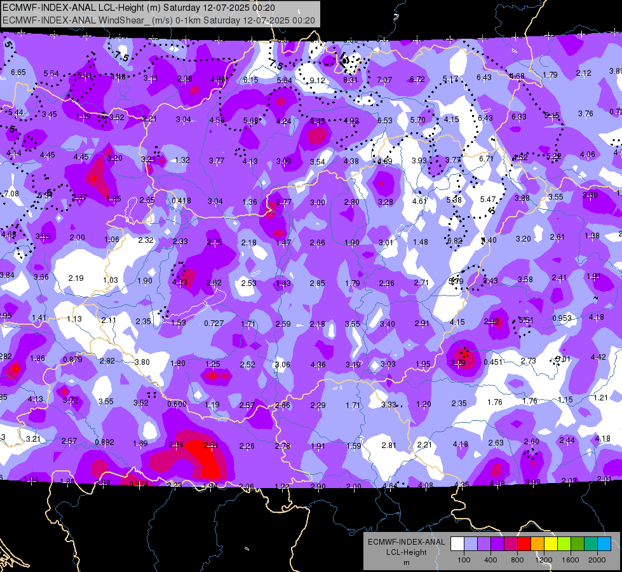Click the wind shear value 2.12
The width and height of the screenshot is (622, 572).
[x=583, y=73]
